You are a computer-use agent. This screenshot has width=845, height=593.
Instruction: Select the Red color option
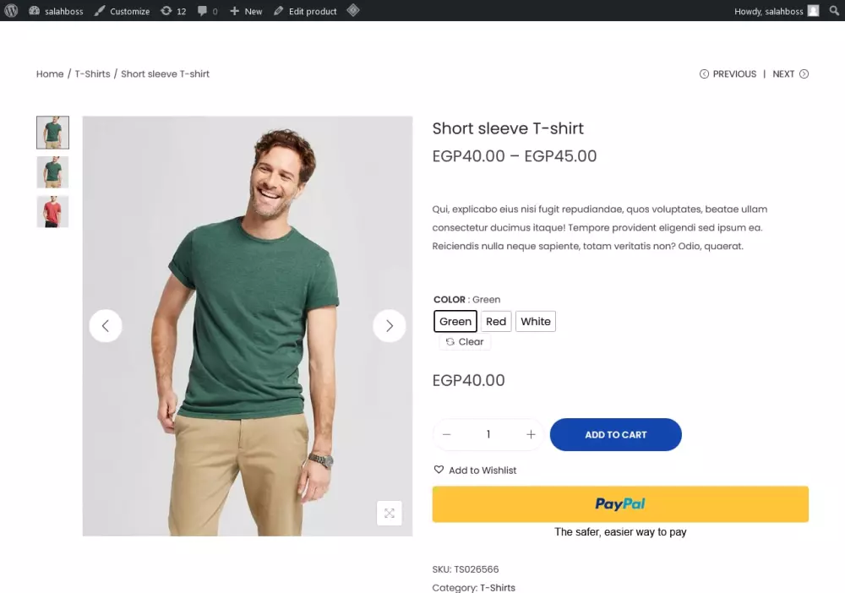(x=496, y=321)
